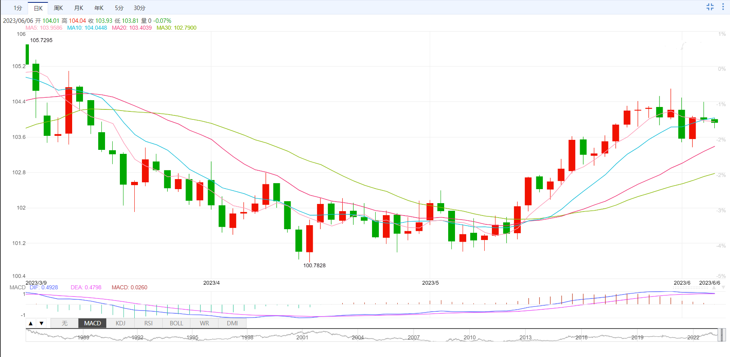Click the black up arrow beside indicator tabs
The height and width of the screenshot is (357, 730).
[31, 323]
